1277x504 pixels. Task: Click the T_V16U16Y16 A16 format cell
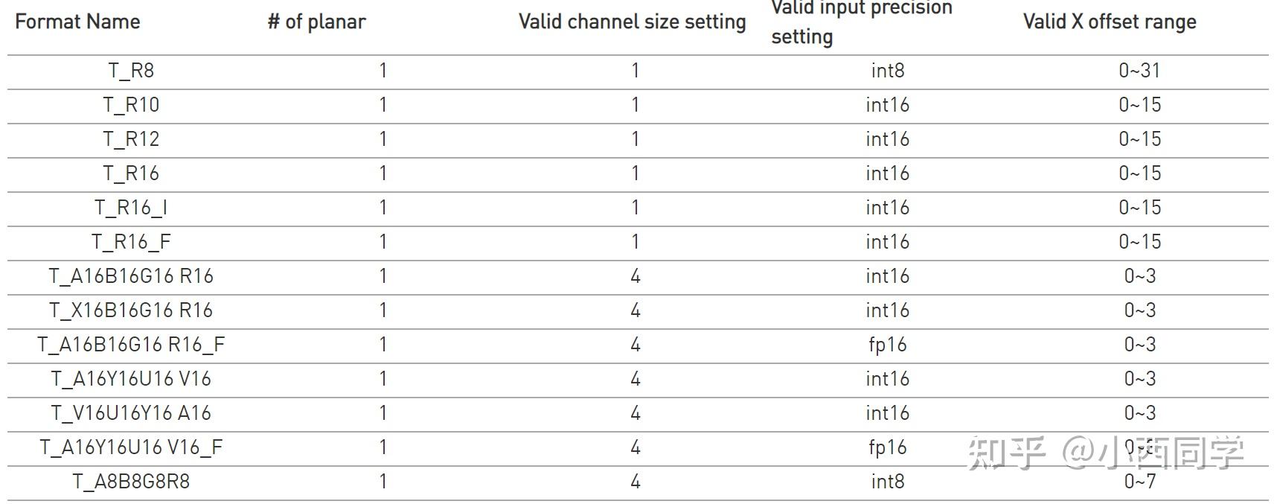(131, 413)
